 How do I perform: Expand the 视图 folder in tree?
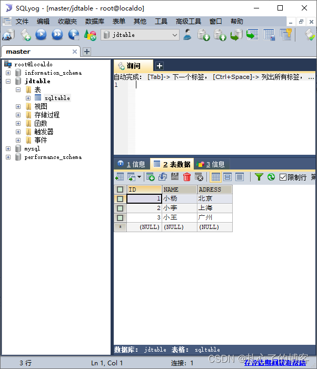[x=18, y=106]
